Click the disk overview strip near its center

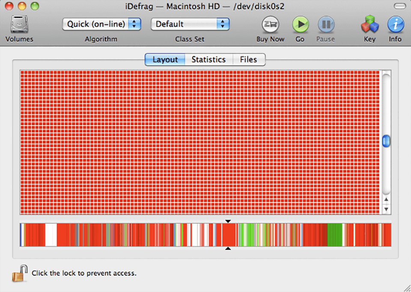tap(205, 234)
